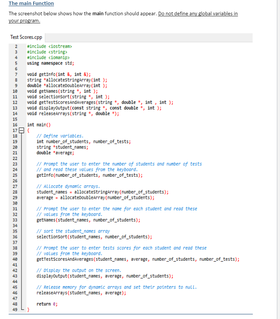Click the '// Define variables.' comment

pyautogui.click(x=60, y=136)
